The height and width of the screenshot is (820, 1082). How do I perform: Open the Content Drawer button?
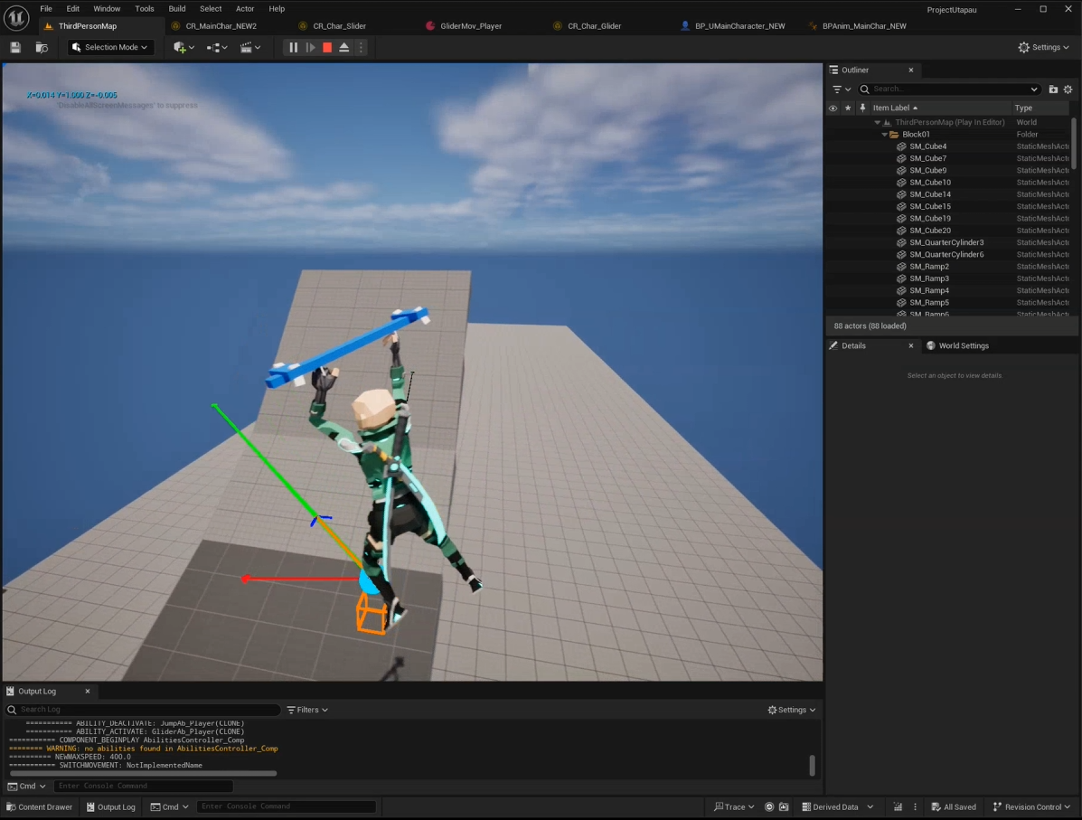pos(40,806)
